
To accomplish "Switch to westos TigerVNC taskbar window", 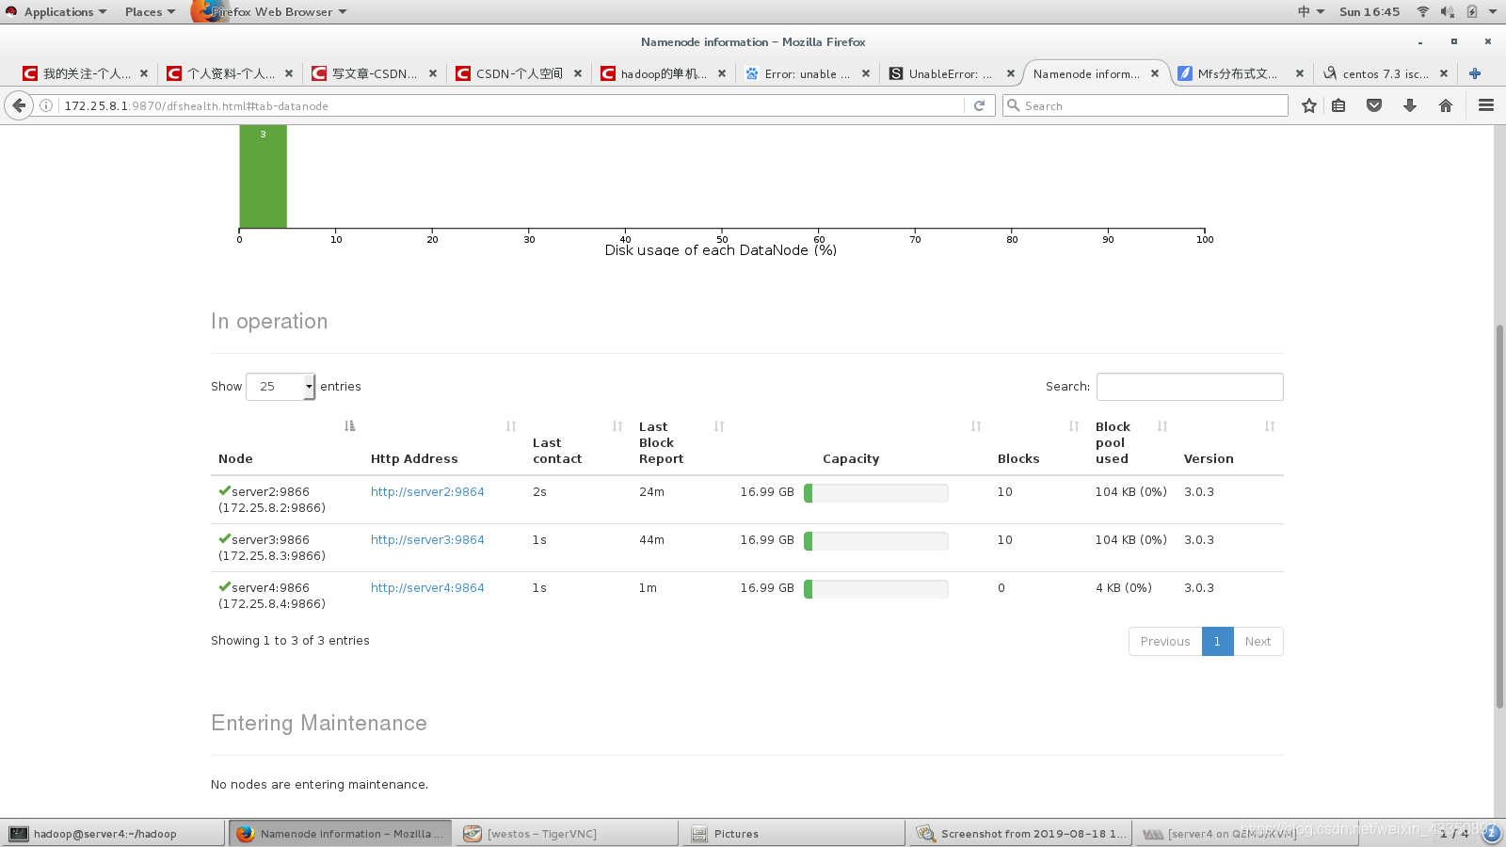I will point(567,834).
